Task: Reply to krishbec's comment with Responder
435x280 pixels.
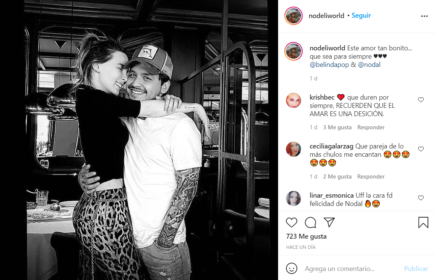Action: point(371,127)
